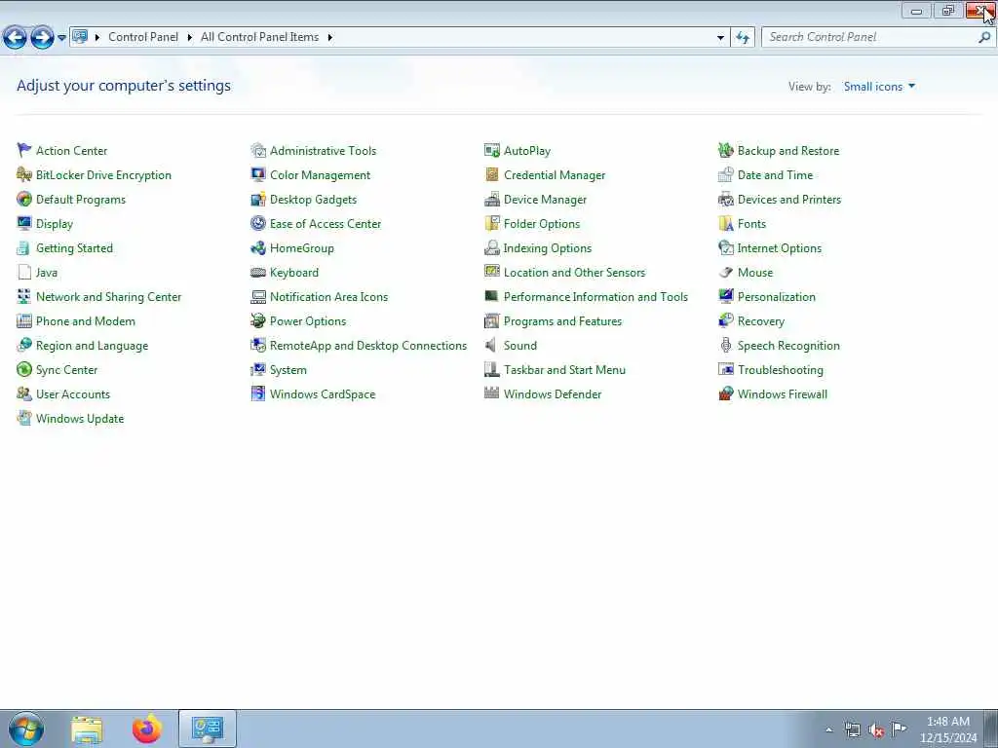
Task: Click the Windows Firewall icon
Action: click(725, 393)
